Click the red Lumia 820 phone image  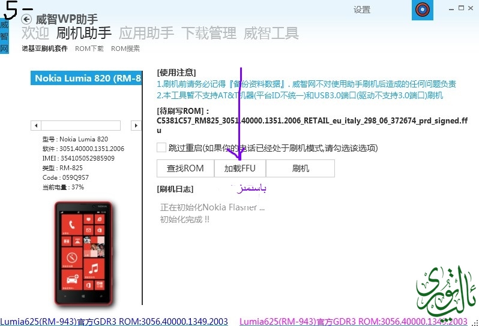(x=83, y=253)
